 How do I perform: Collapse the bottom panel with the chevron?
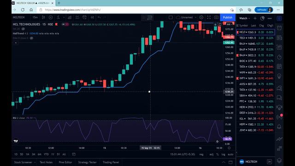[224, 162]
